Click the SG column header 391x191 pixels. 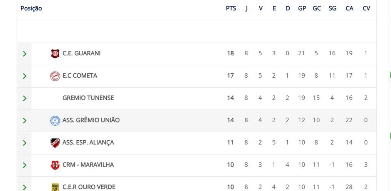[x=332, y=8]
